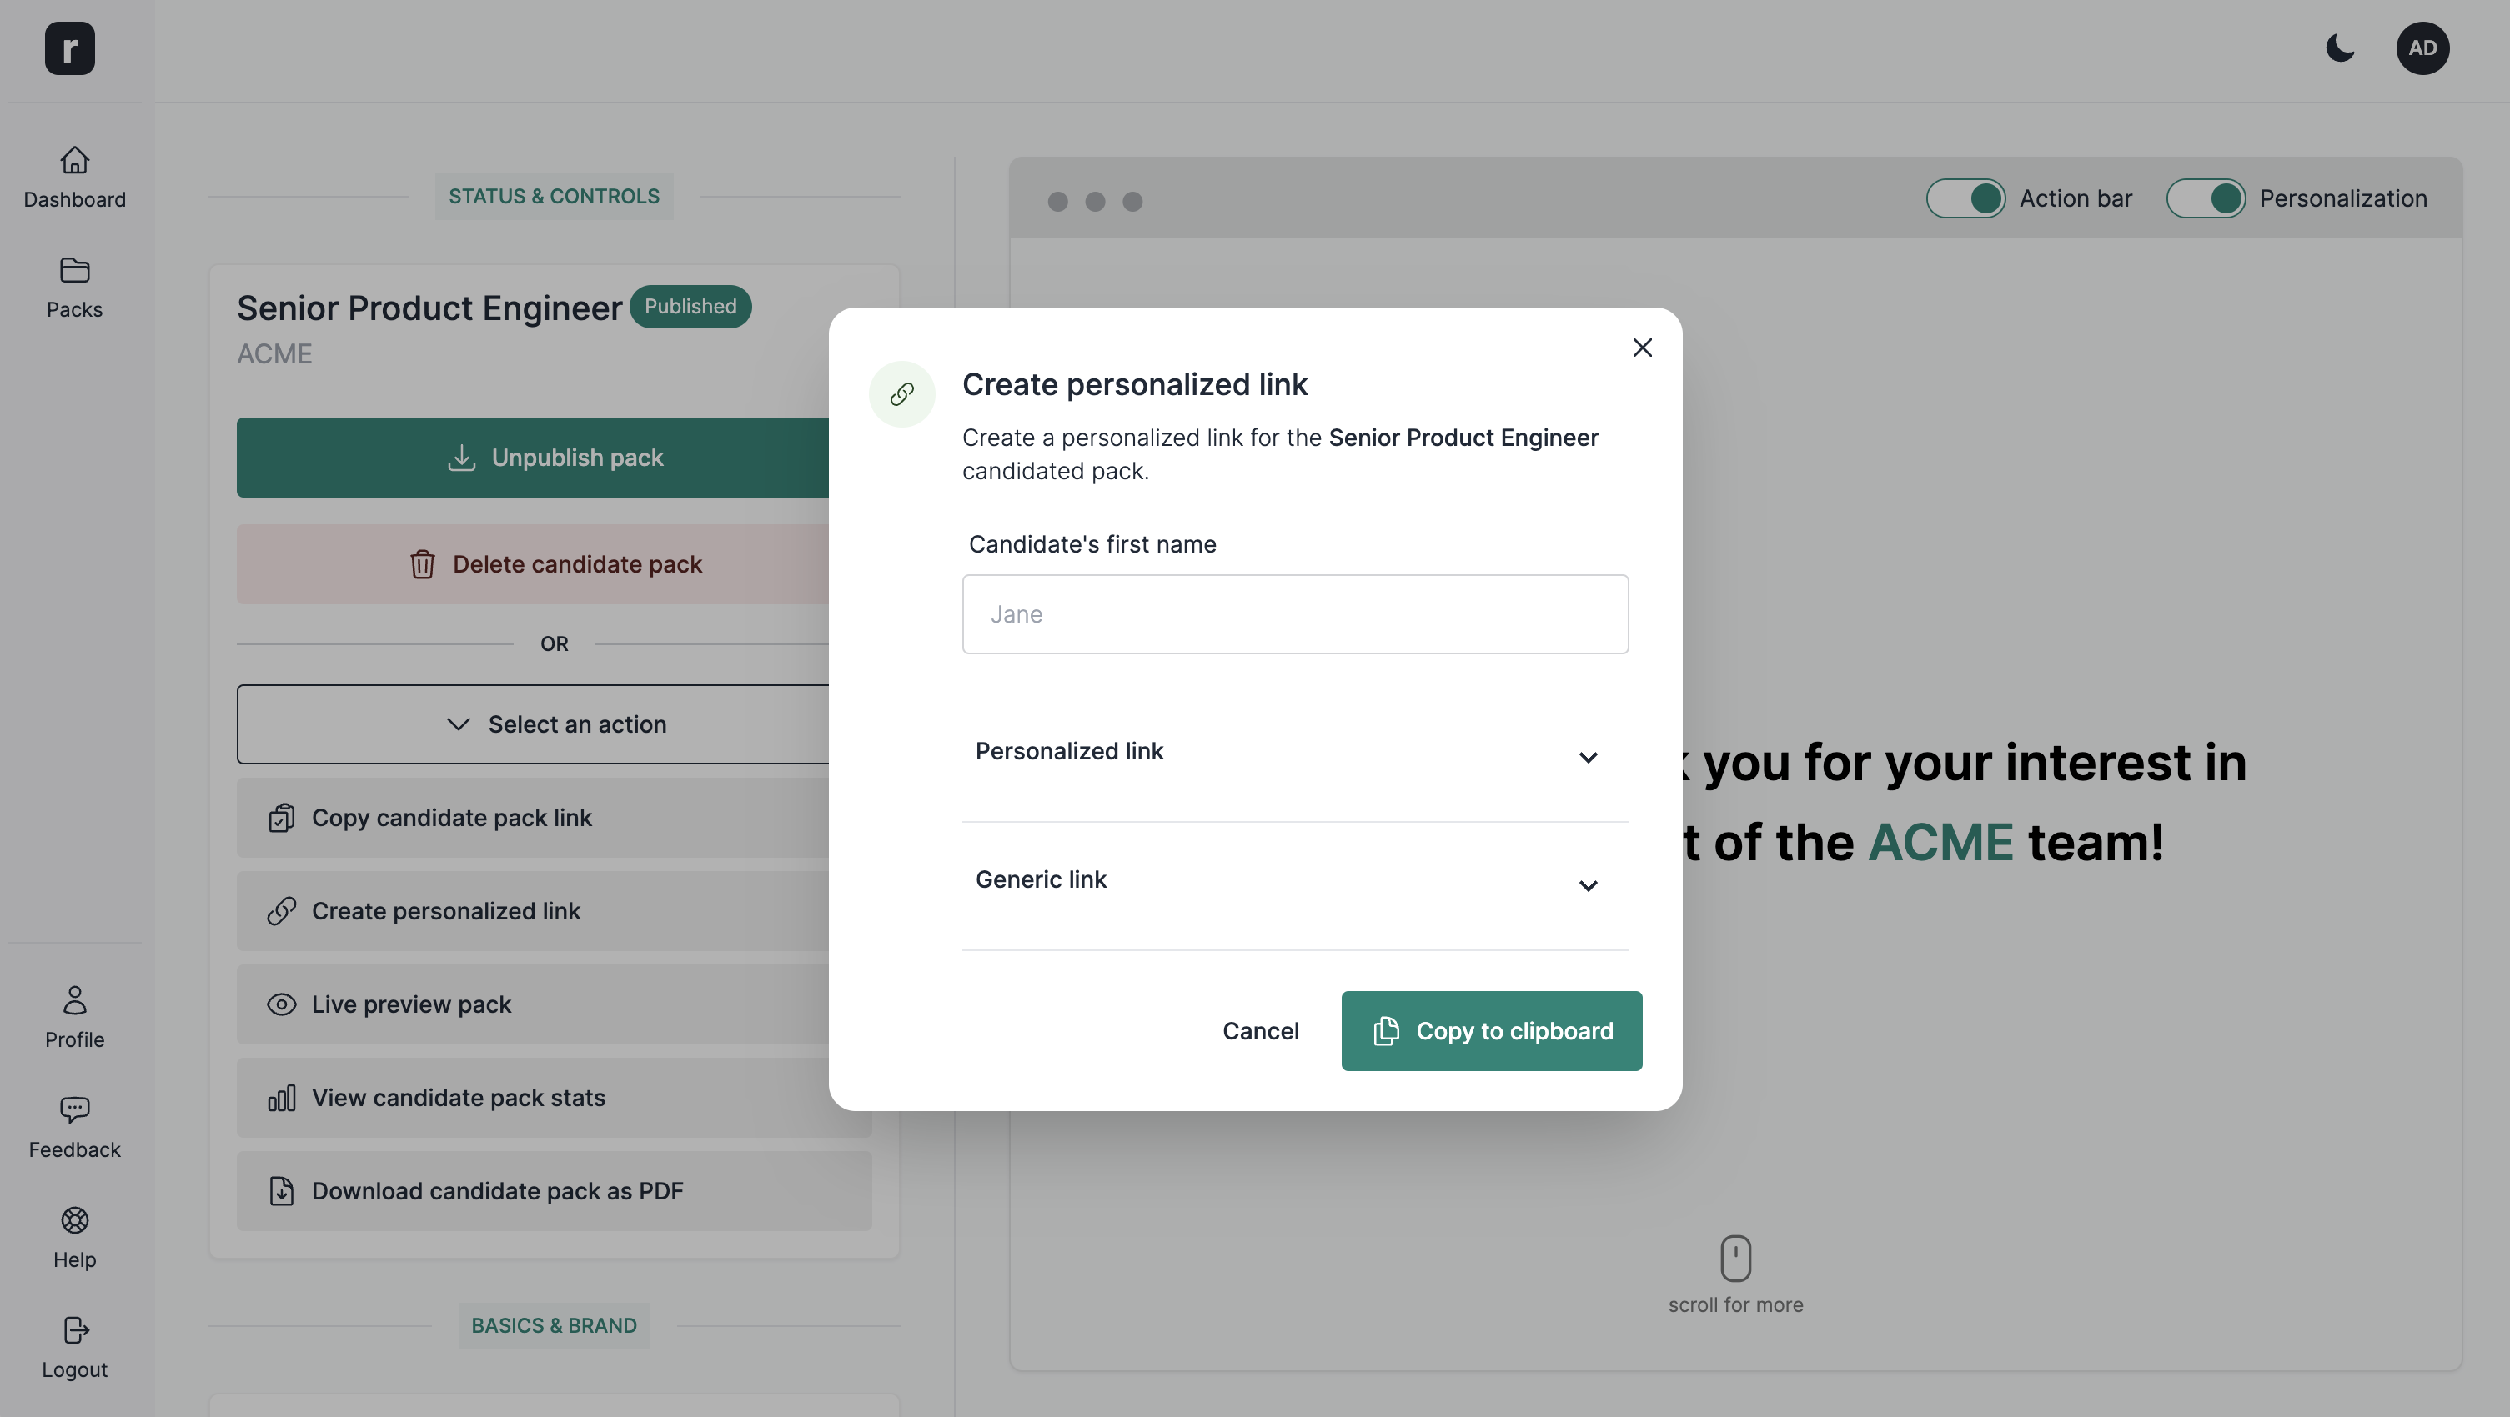Click the link/chain icon in modal

click(x=901, y=393)
